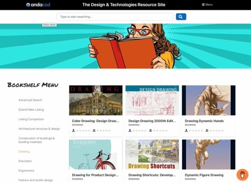Viewport: 251px width, 183px height.
Task: Open 'Drawing Dynamic Hands' title
Action: pyautogui.click(x=204, y=121)
